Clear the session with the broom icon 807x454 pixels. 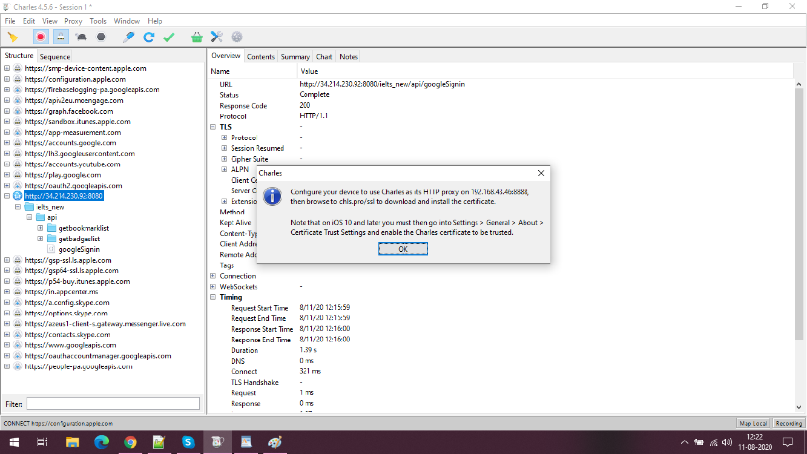pyautogui.click(x=13, y=37)
